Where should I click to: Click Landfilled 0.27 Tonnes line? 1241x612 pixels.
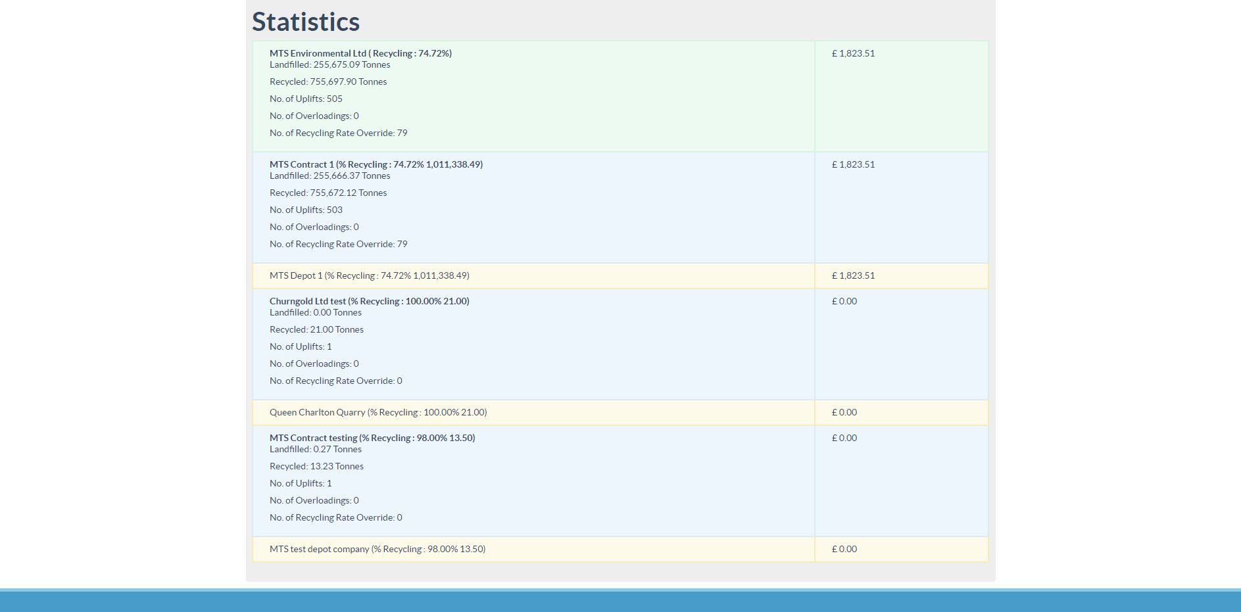pyautogui.click(x=315, y=449)
